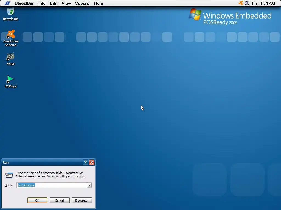Close the Run dialog with the red X
Viewport: 281px width, 210px height.
[92, 162]
